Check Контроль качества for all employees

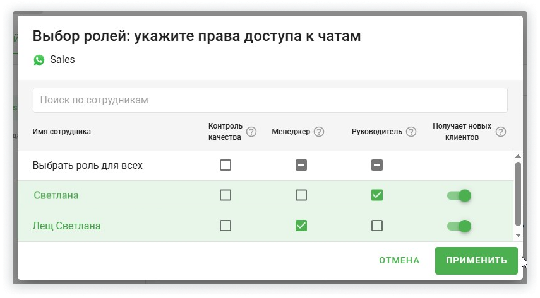click(x=225, y=166)
